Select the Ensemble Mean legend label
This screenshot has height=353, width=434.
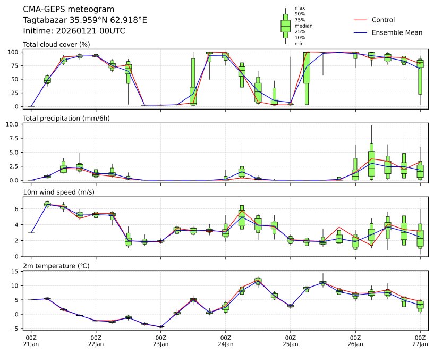point(397,33)
